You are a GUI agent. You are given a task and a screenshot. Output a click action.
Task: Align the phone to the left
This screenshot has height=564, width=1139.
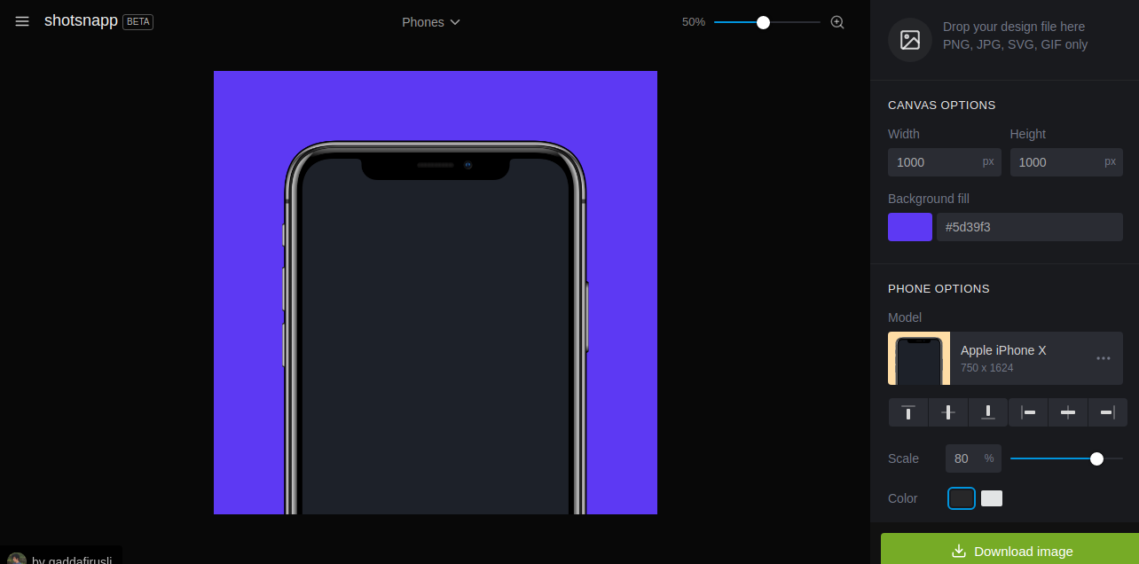point(1028,412)
